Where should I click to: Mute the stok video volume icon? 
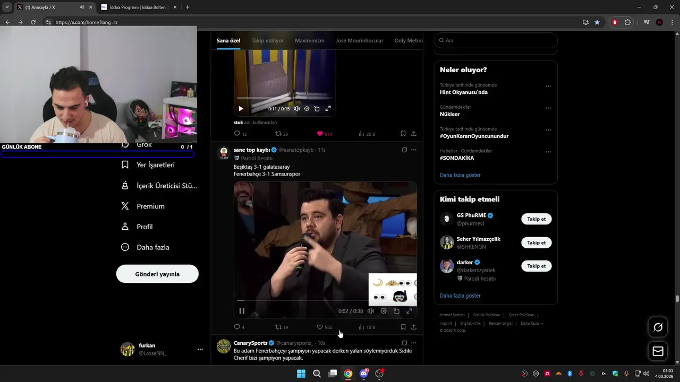(296, 108)
